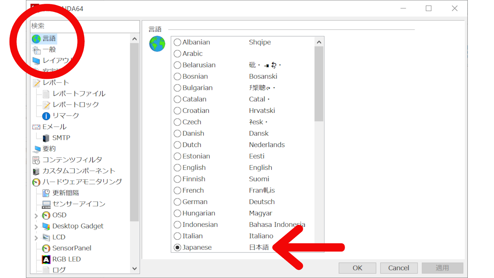
Task: Click the settings tree scroll-down arrow
Action: click(135, 269)
